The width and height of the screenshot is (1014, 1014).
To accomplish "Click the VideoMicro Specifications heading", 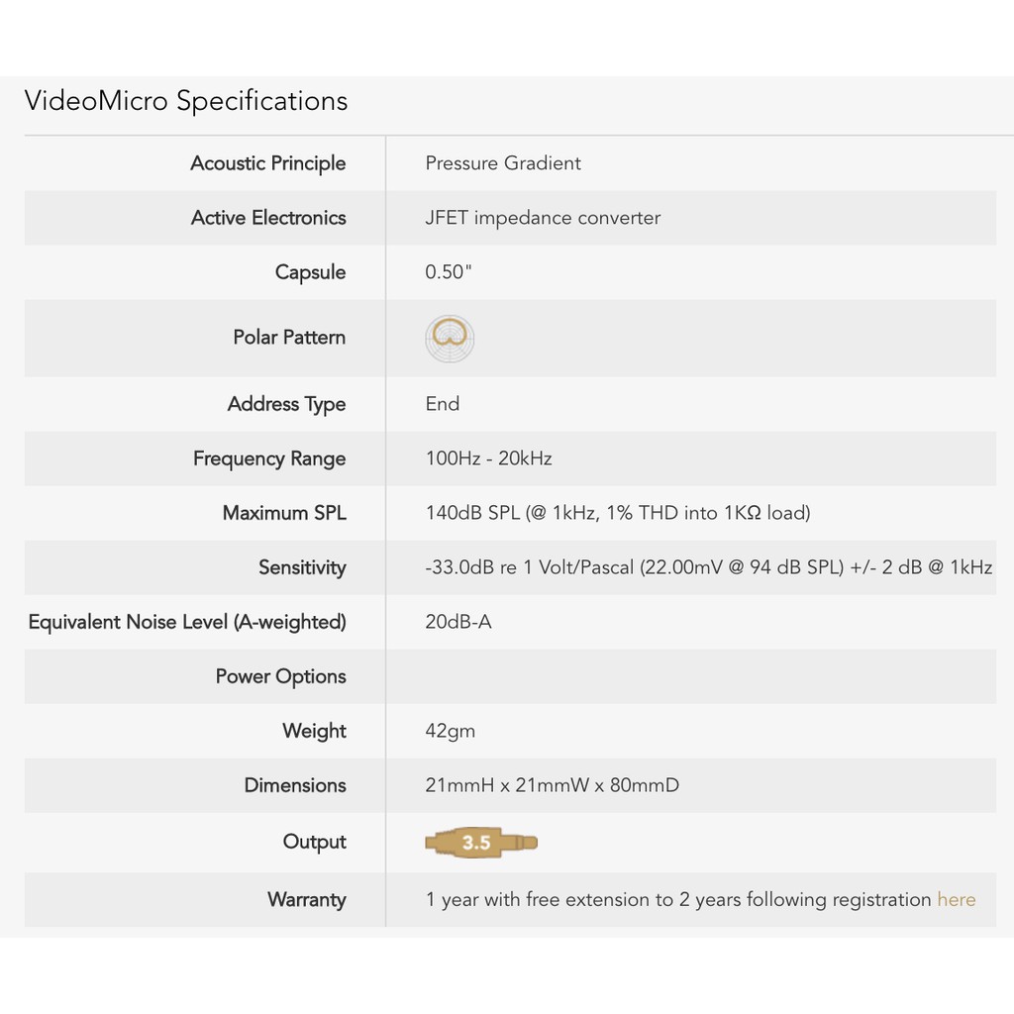I will (x=186, y=101).
